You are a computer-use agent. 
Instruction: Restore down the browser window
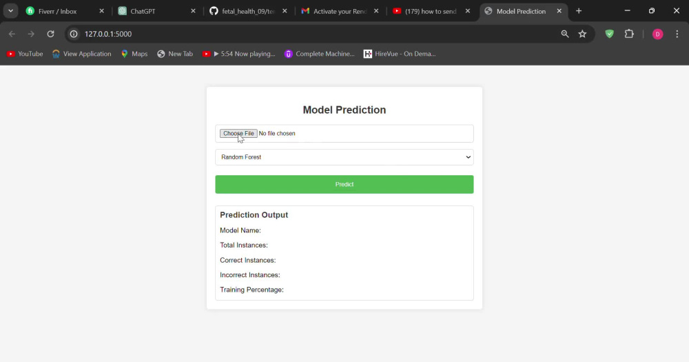click(652, 11)
